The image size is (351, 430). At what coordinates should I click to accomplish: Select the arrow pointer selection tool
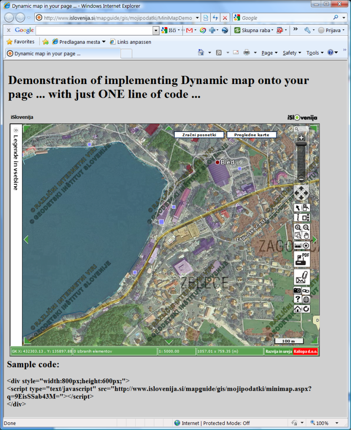(298, 208)
